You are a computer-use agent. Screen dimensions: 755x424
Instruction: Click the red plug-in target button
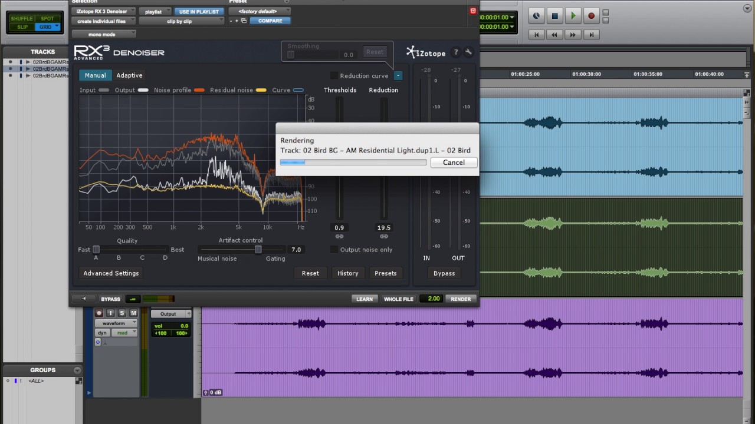click(472, 11)
